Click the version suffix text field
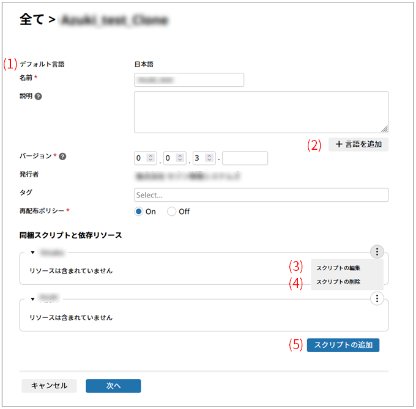416x409 pixels. (x=245, y=158)
